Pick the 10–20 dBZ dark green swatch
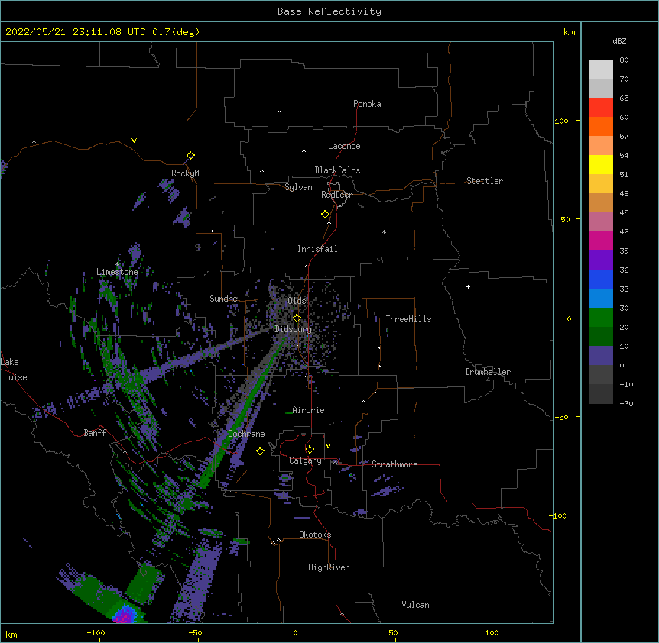 (x=601, y=337)
